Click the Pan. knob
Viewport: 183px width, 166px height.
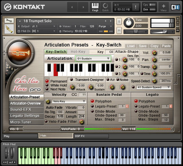[x=154, y=60]
